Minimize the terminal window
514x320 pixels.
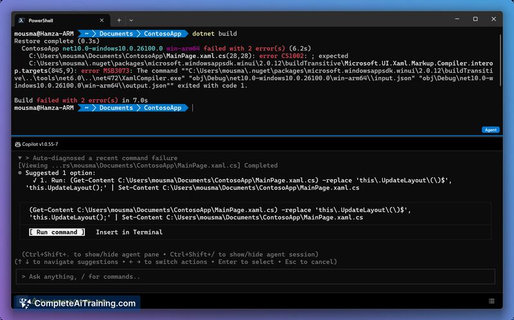tap(457, 19)
